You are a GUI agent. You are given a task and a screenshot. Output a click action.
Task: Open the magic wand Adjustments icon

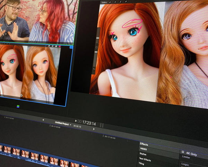(116, 2)
